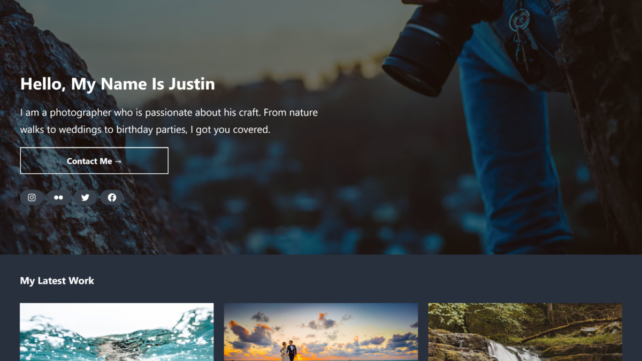Image resolution: width=642 pixels, height=361 pixels.
Task: Open the wedding couple sunset thumbnail
Action: (x=321, y=332)
